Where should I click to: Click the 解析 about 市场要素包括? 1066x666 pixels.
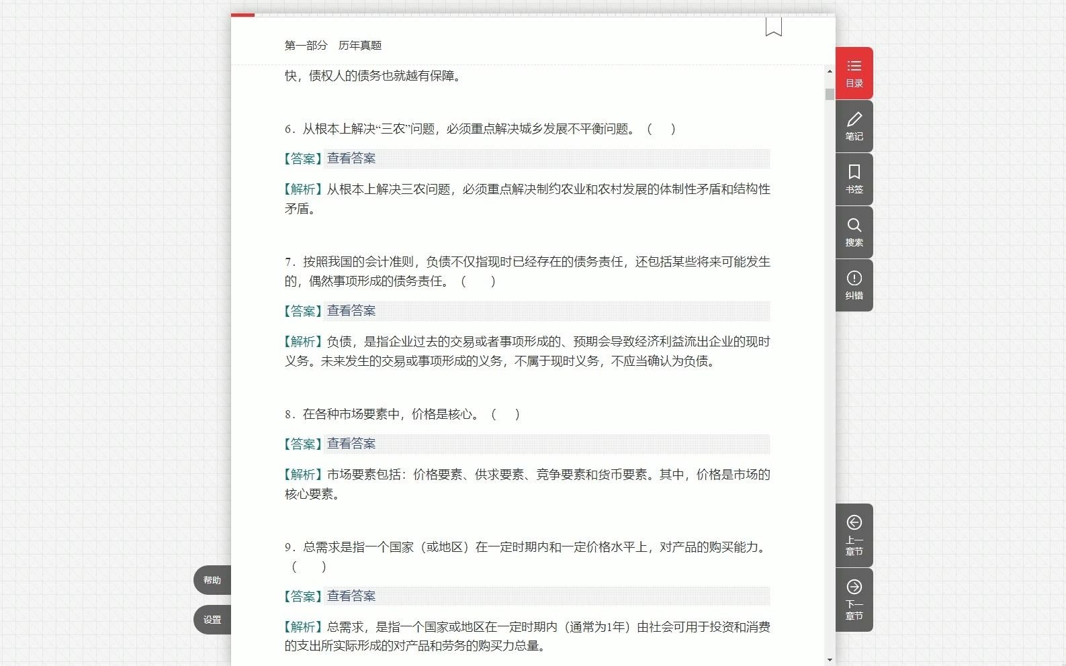[x=527, y=484]
